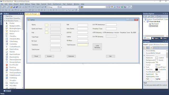Screen dimensions: 169x95
Task: Collapse All Windows Forms toolbox group
Action: click(x=5, y=21)
